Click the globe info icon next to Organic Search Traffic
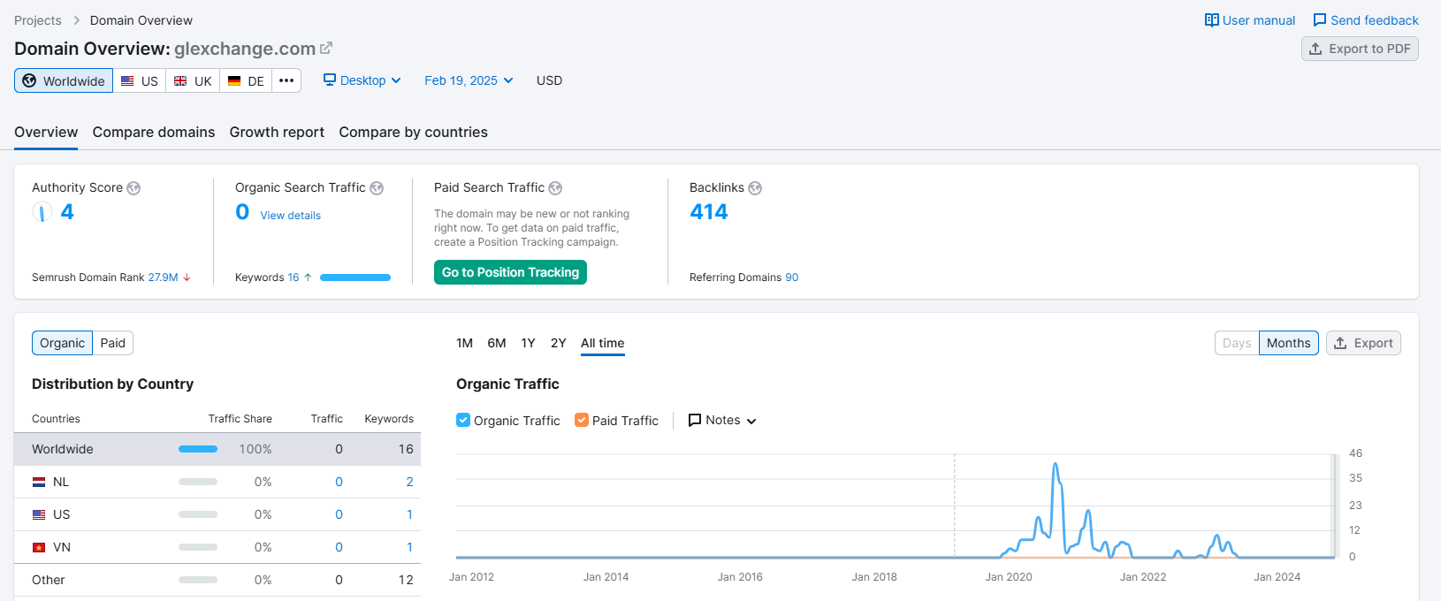The width and height of the screenshot is (1441, 601). tap(377, 188)
